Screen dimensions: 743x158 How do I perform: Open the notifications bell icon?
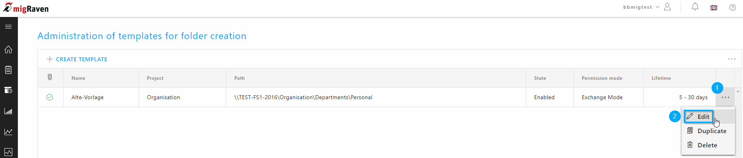click(695, 7)
